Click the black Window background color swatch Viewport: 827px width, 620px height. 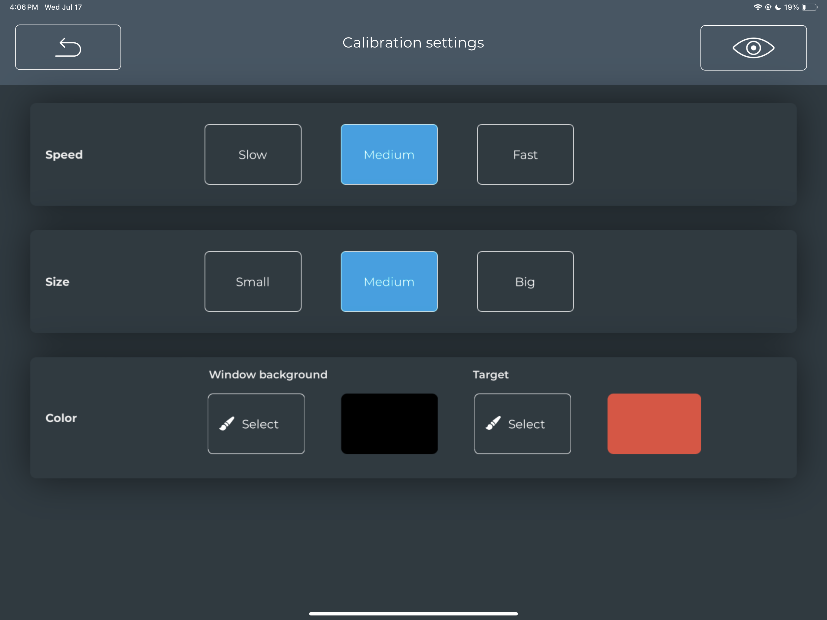(x=389, y=424)
